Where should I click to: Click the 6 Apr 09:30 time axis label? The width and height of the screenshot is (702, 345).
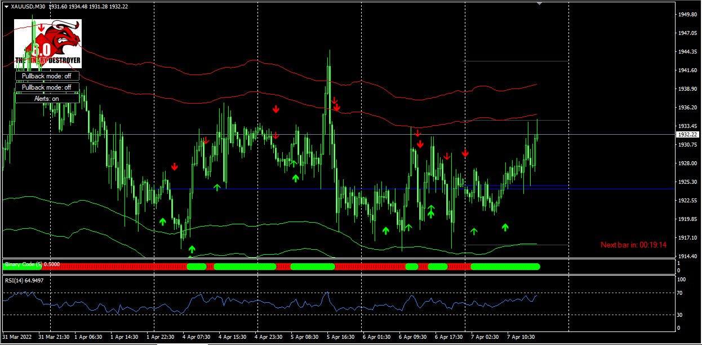[x=414, y=337]
